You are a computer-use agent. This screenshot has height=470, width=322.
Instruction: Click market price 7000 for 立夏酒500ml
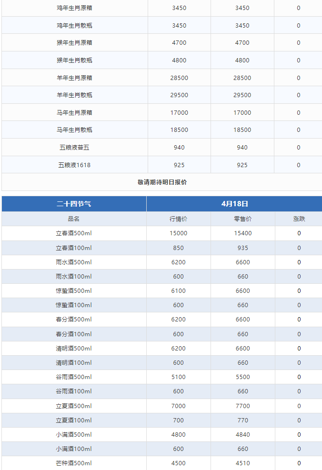(x=179, y=406)
